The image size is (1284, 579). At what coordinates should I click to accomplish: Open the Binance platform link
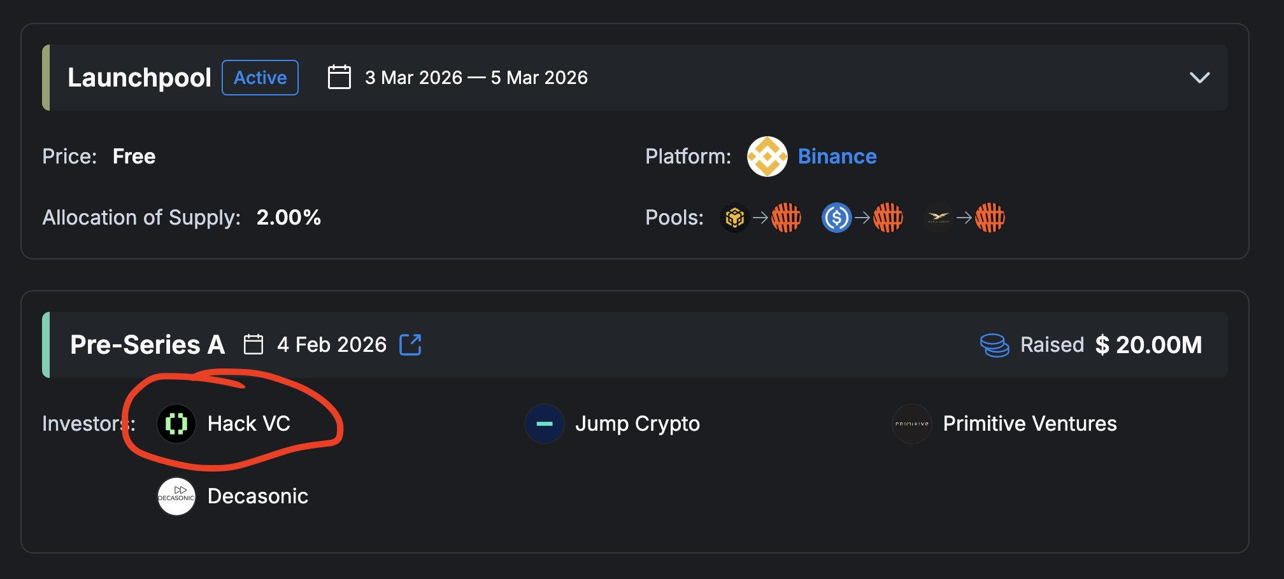click(x=837, y=157)
